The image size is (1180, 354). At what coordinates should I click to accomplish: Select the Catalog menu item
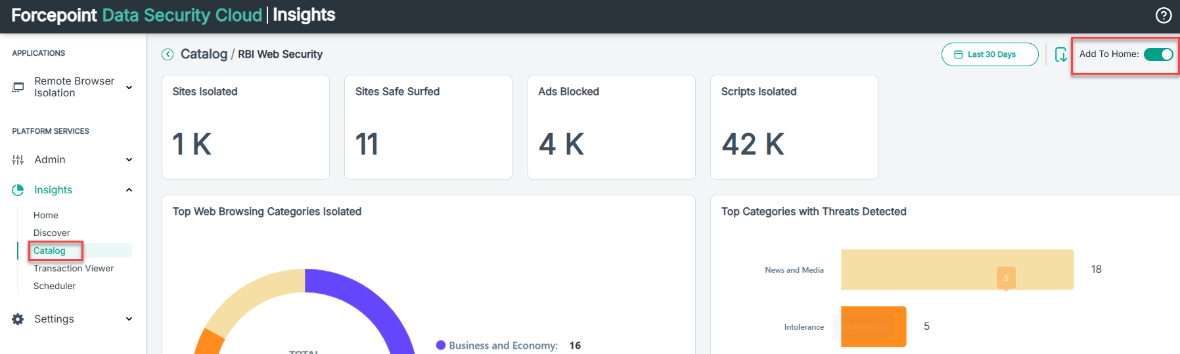click(x=49, y=250)
